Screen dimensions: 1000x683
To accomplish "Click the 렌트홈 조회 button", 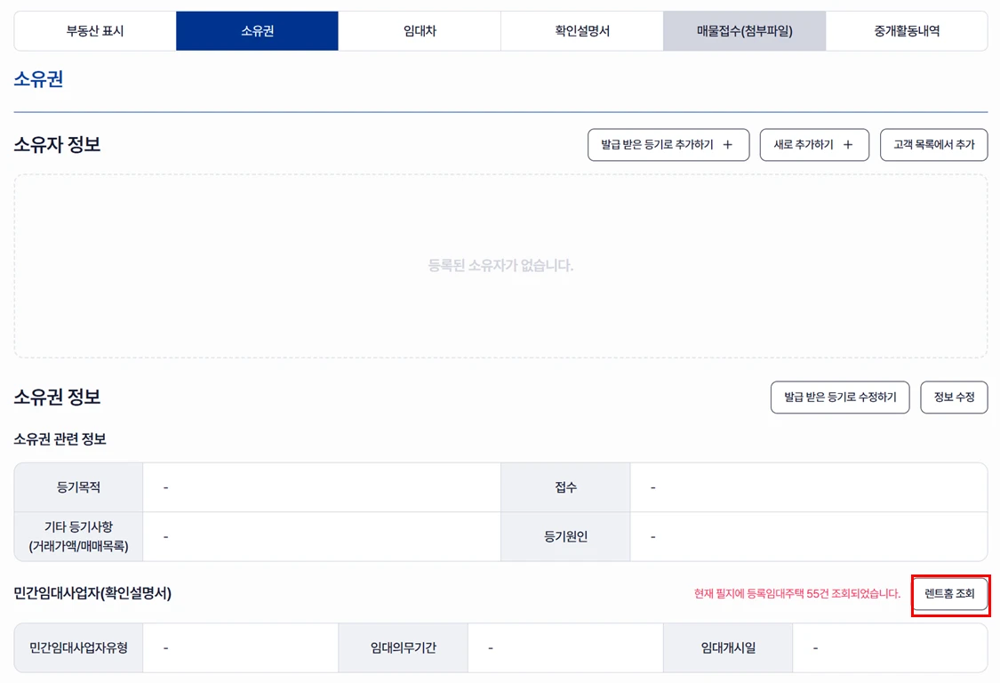I will click(949, 594).
